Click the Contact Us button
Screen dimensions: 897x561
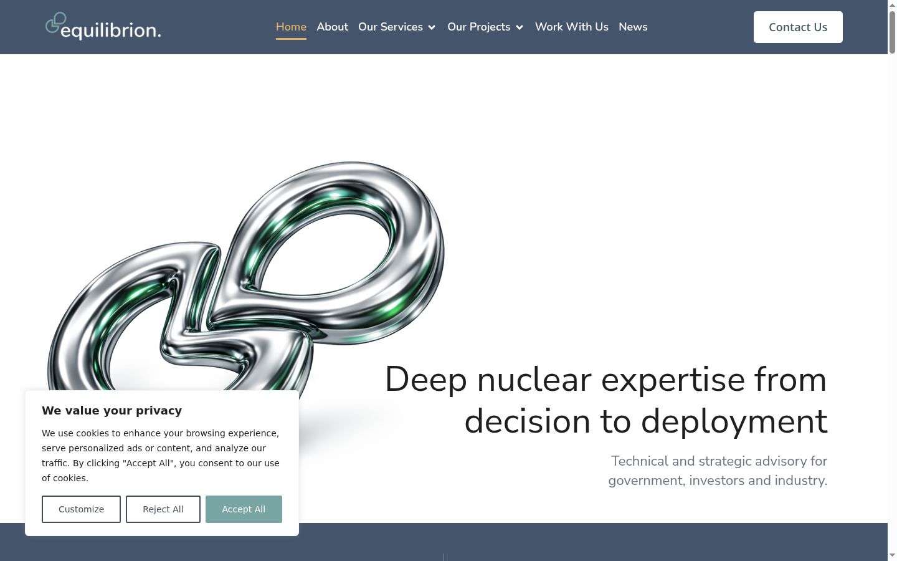pyautogui.click(x=798, y=27)
